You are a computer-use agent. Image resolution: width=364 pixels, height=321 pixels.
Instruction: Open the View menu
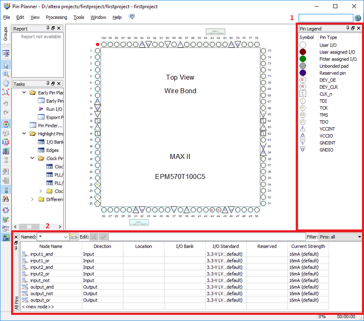coord(35,17)
